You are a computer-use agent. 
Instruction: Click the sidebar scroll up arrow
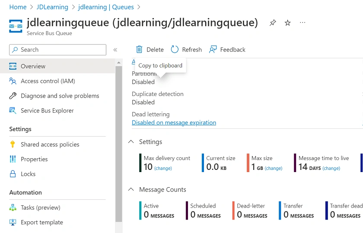[118, 63]
